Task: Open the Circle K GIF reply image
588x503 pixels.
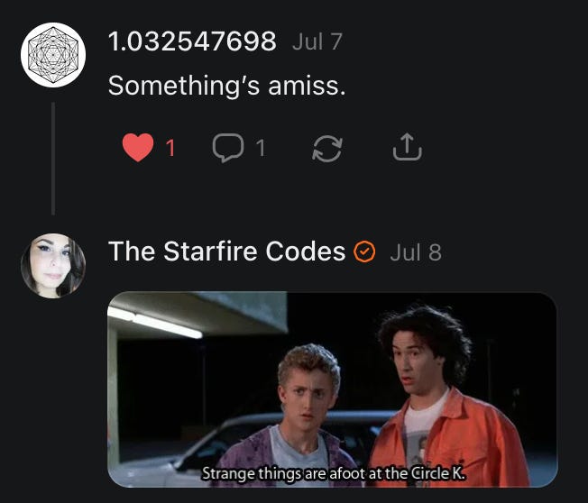Action: (333, 389)
